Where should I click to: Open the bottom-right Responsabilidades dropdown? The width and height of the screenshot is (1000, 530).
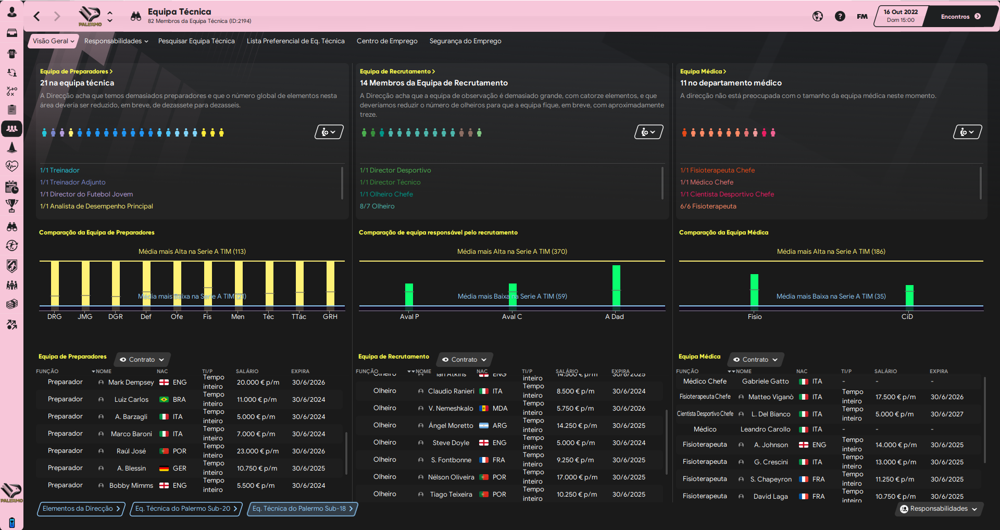pyautogui.click(x=939, y=509)
